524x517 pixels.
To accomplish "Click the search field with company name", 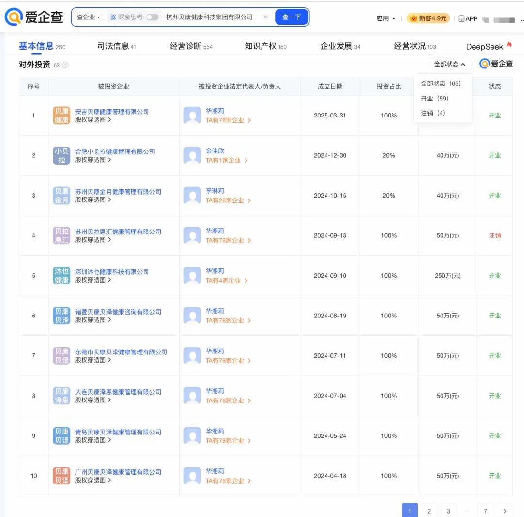I will 210,17.
